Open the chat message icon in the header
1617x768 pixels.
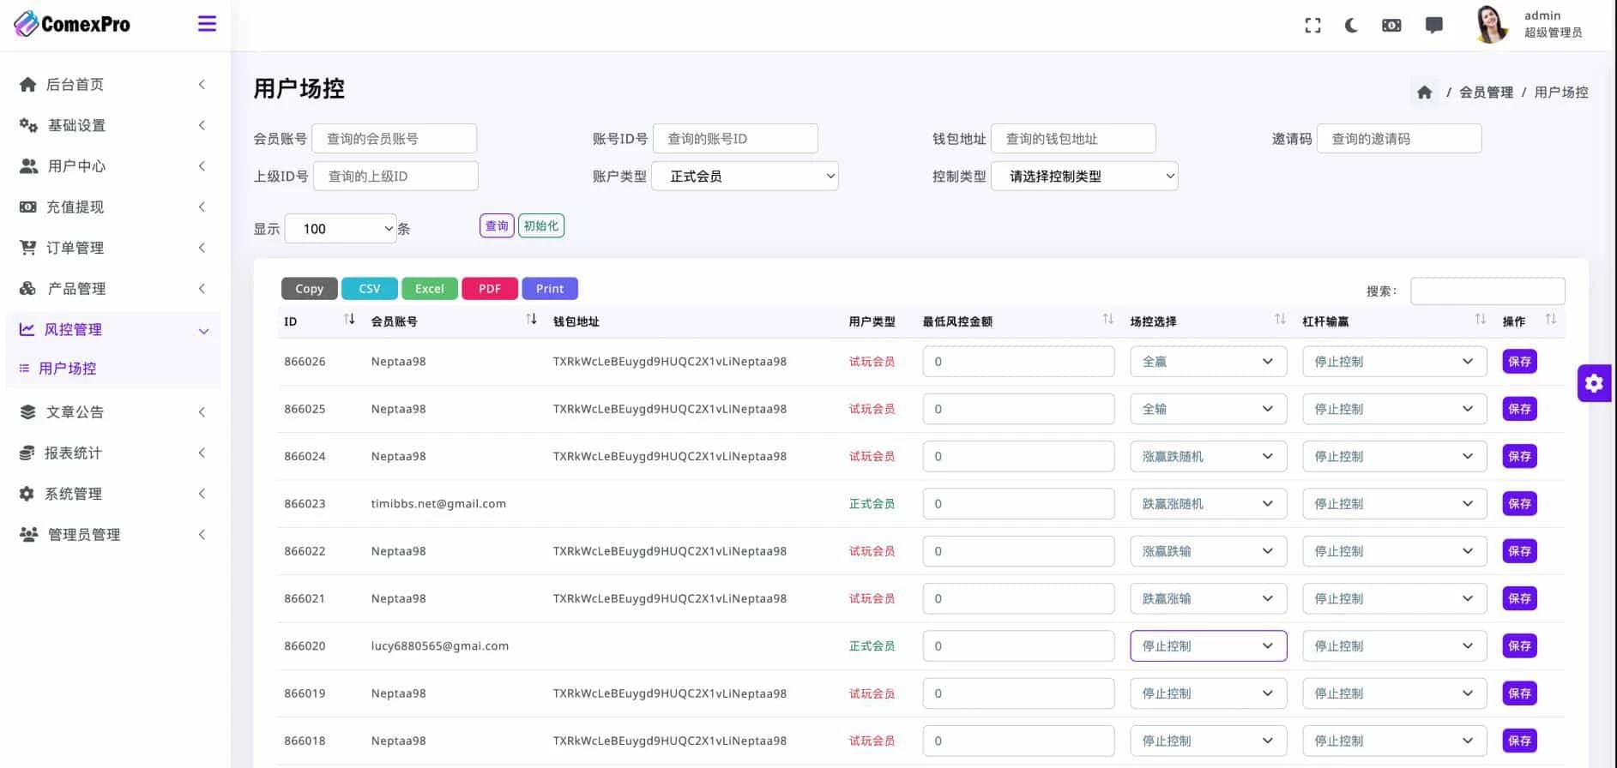pos(1433,26)
